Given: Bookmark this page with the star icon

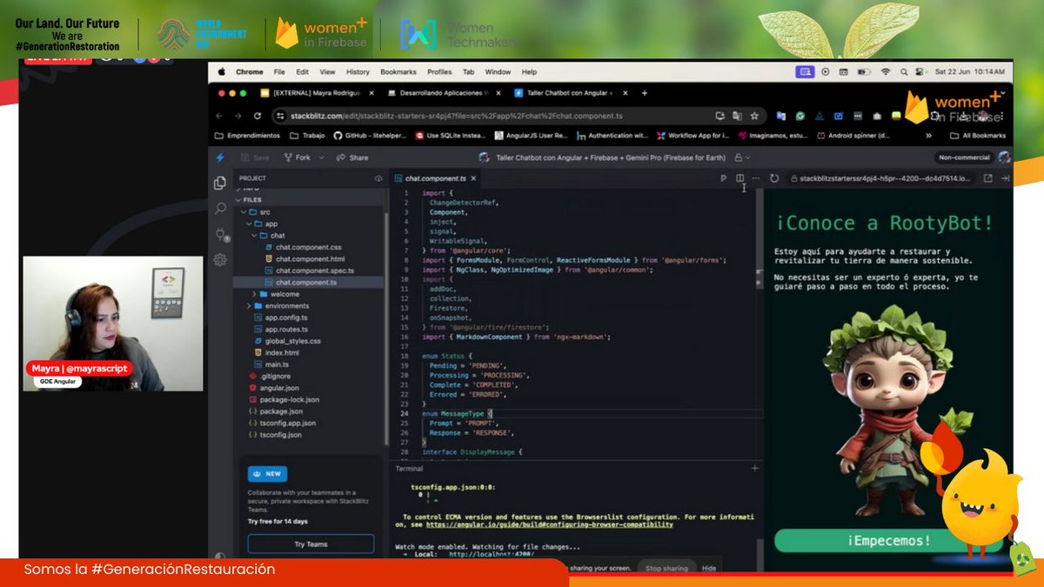Looking at the screenshot, I should click(754, 116).
